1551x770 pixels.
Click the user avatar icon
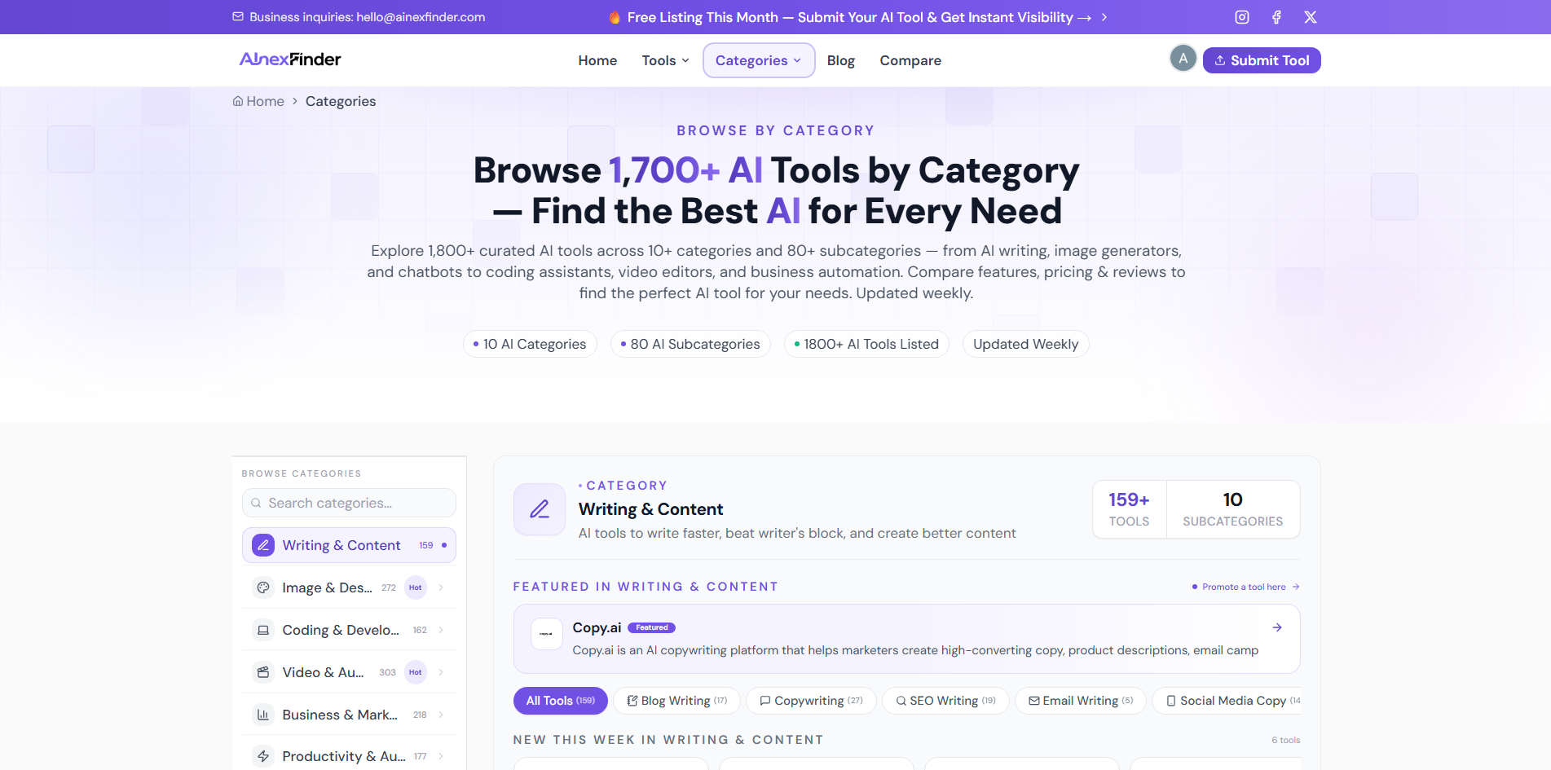coord(1183,59)
